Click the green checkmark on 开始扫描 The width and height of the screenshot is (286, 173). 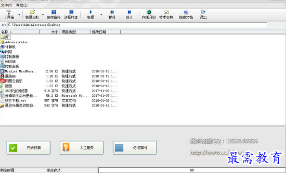pos(13,148)
